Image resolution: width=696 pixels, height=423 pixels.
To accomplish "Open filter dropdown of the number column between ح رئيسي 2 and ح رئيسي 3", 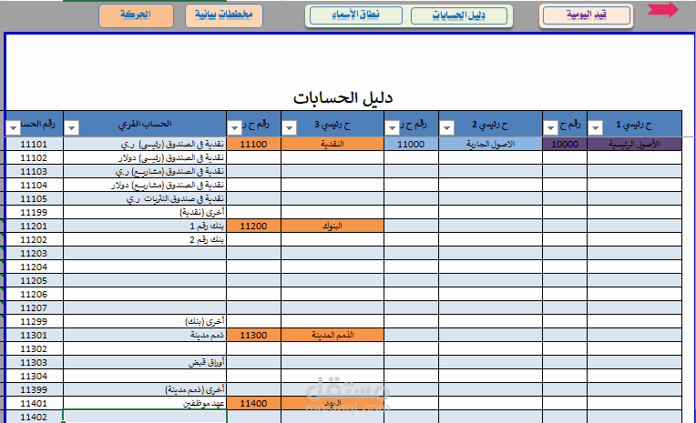I will pyautogui.click(x=392, y=128).
